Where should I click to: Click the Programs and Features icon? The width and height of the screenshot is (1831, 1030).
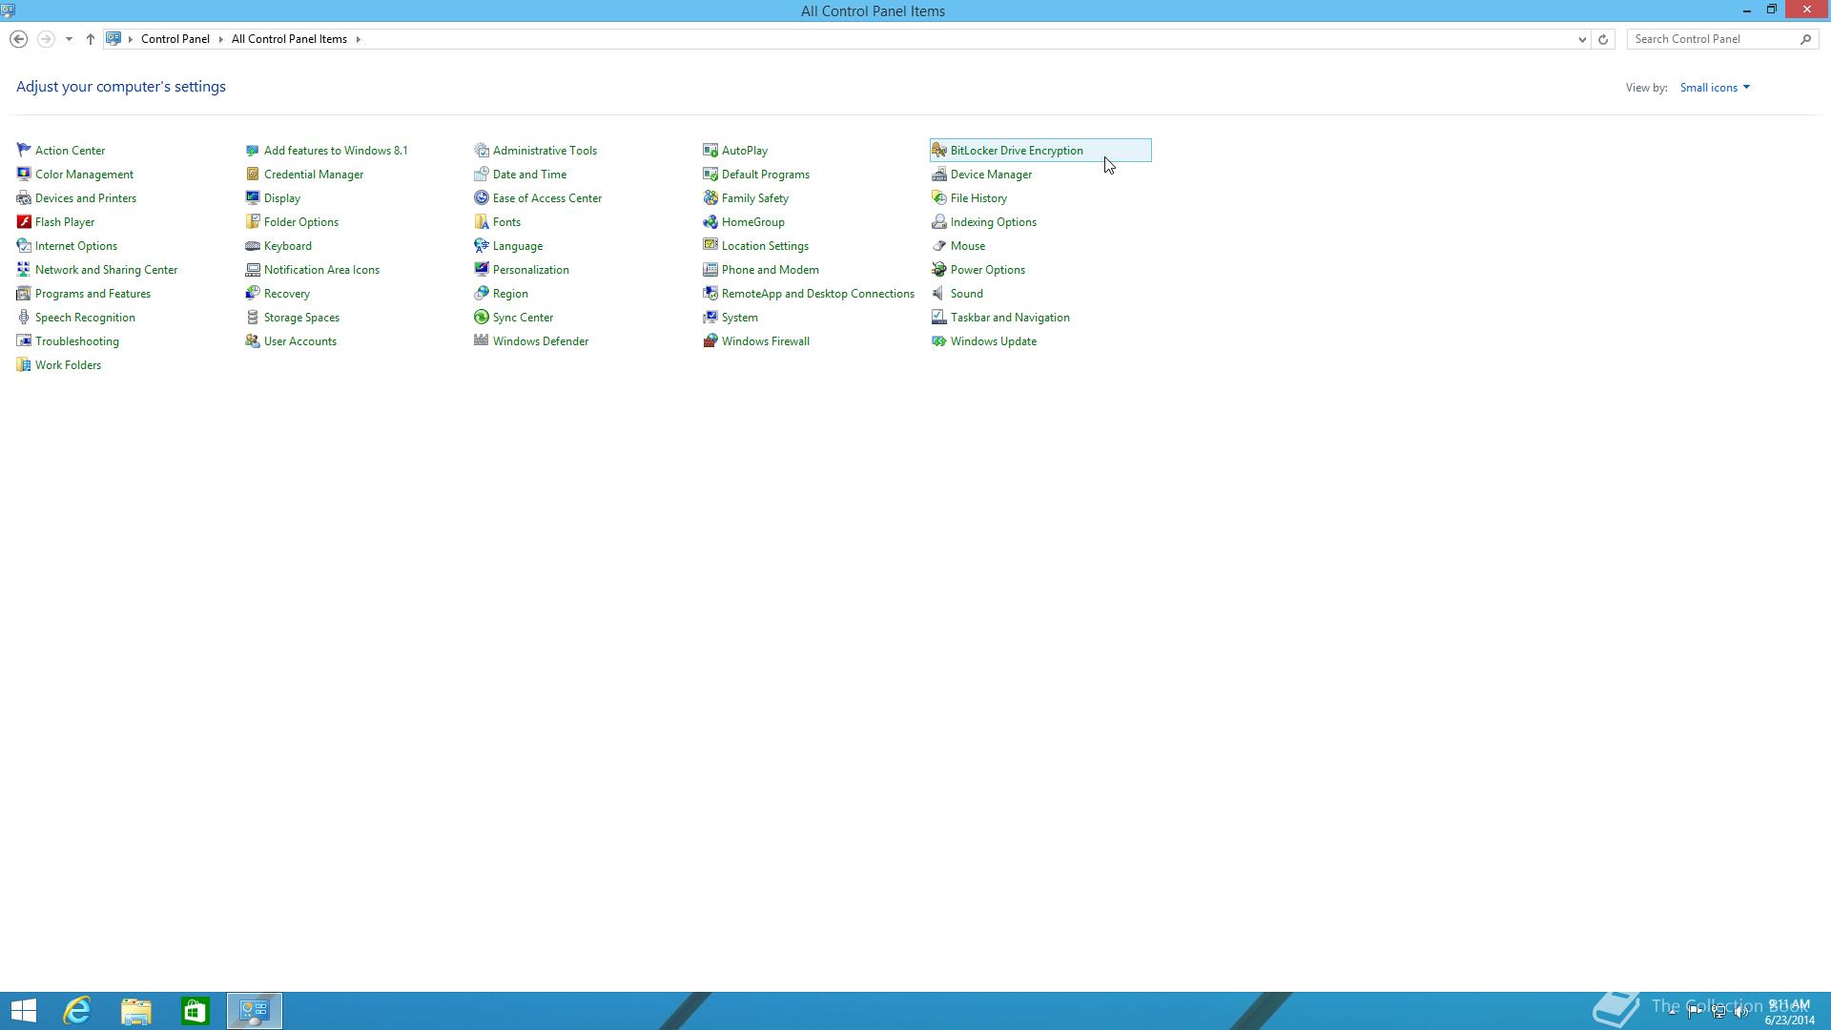click(x=24, y=293)
